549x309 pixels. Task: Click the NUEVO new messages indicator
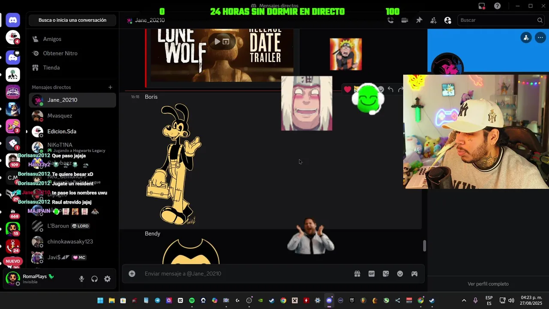point(13,261)
